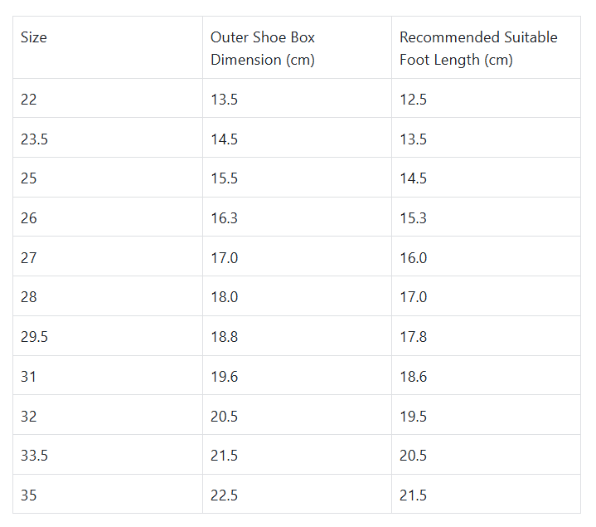Click the size 27 cell
Viewport: 596px width, 527px height.
pyautogui.click(x=29, y=258)
